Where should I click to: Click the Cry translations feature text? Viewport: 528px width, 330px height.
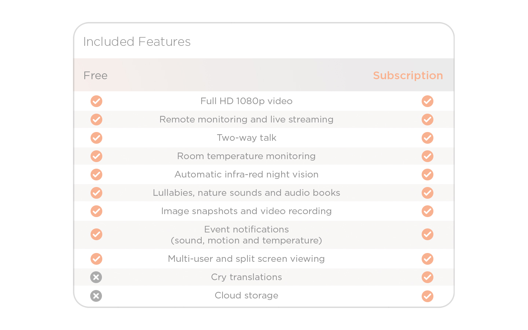coord(246,277)
